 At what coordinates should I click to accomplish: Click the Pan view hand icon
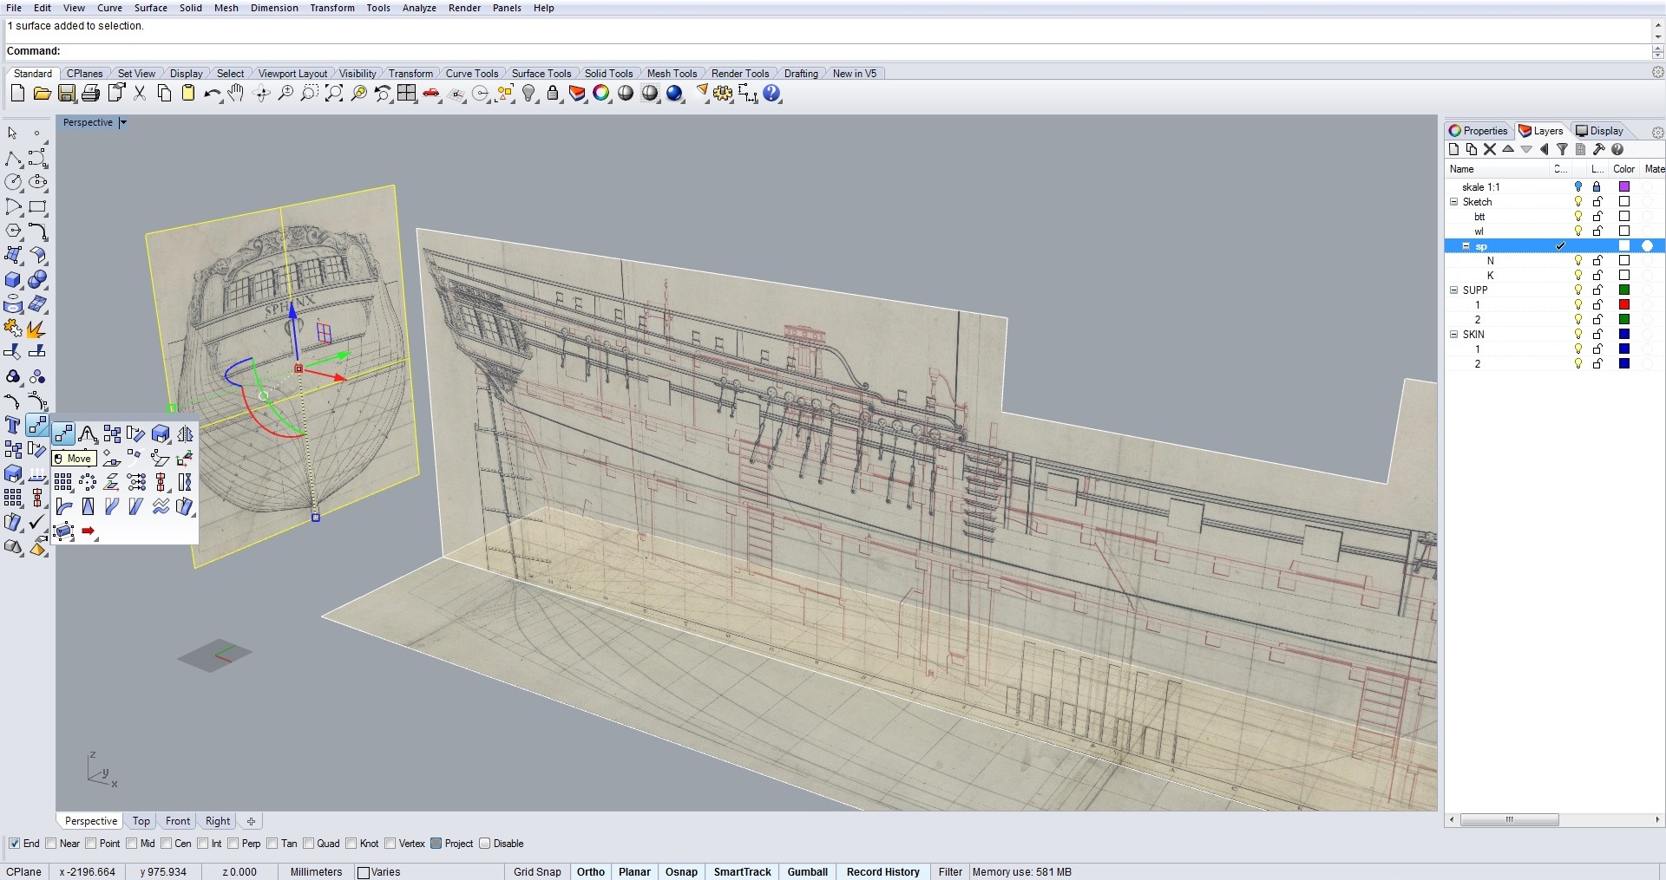pyautogui.click(x=236, y=94)
